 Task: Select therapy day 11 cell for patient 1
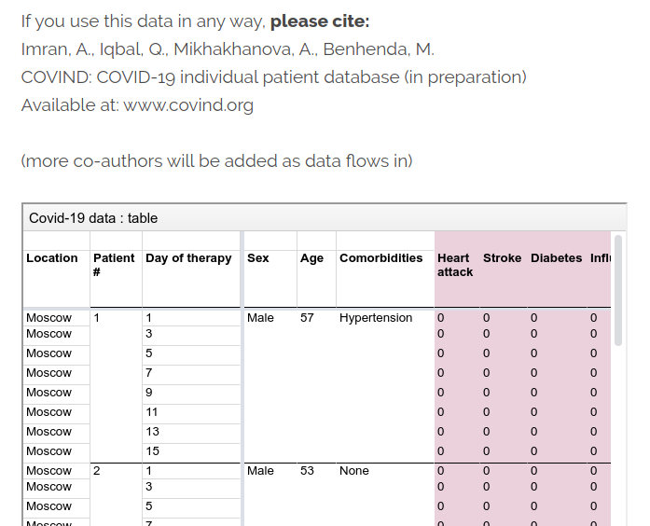click(x=153, y=412)
